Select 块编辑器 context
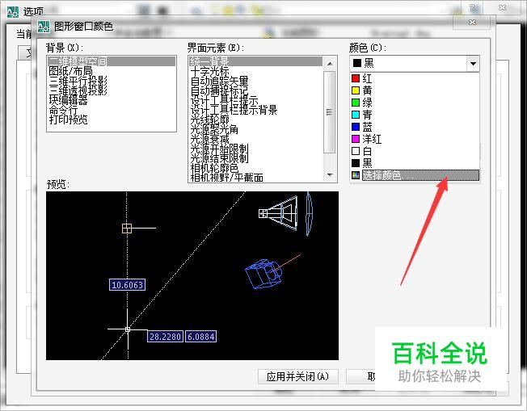 (68, 100)
